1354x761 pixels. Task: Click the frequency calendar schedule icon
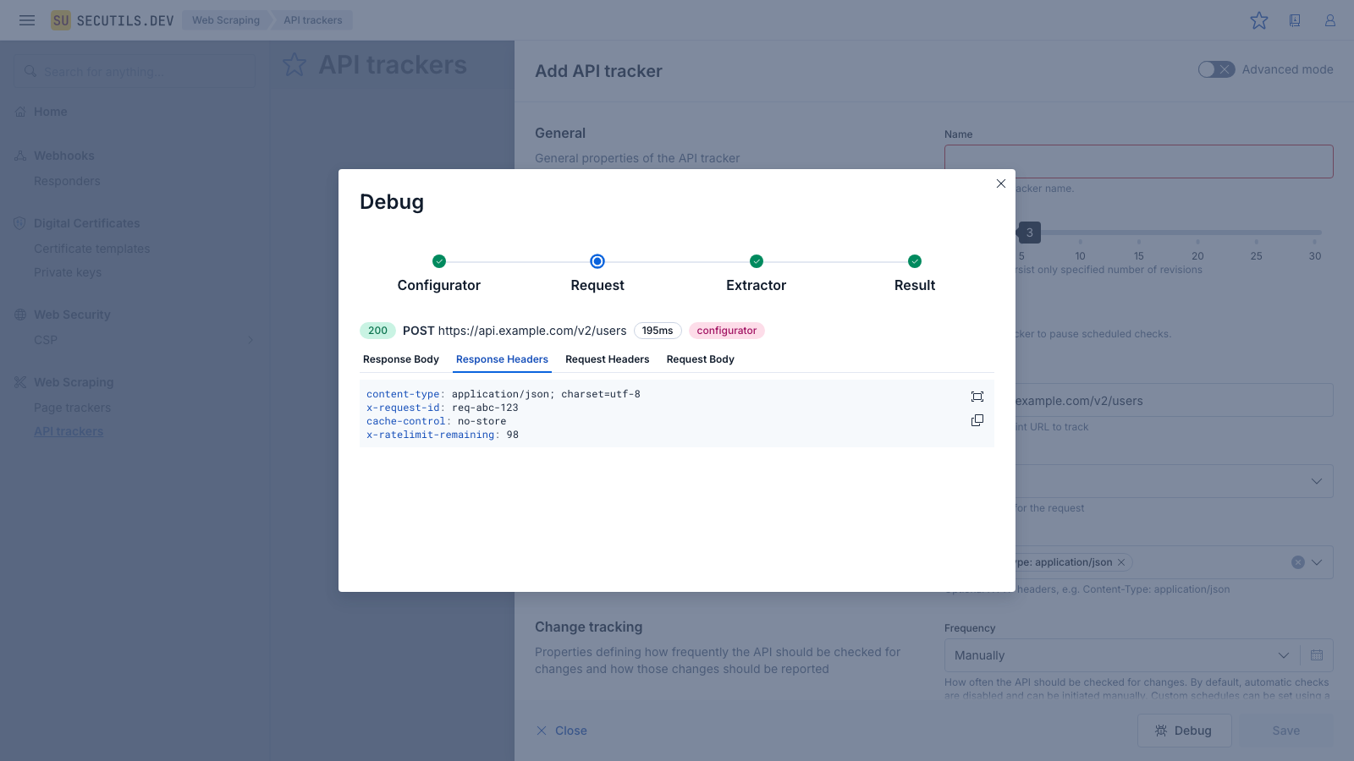pos(1317,655)
